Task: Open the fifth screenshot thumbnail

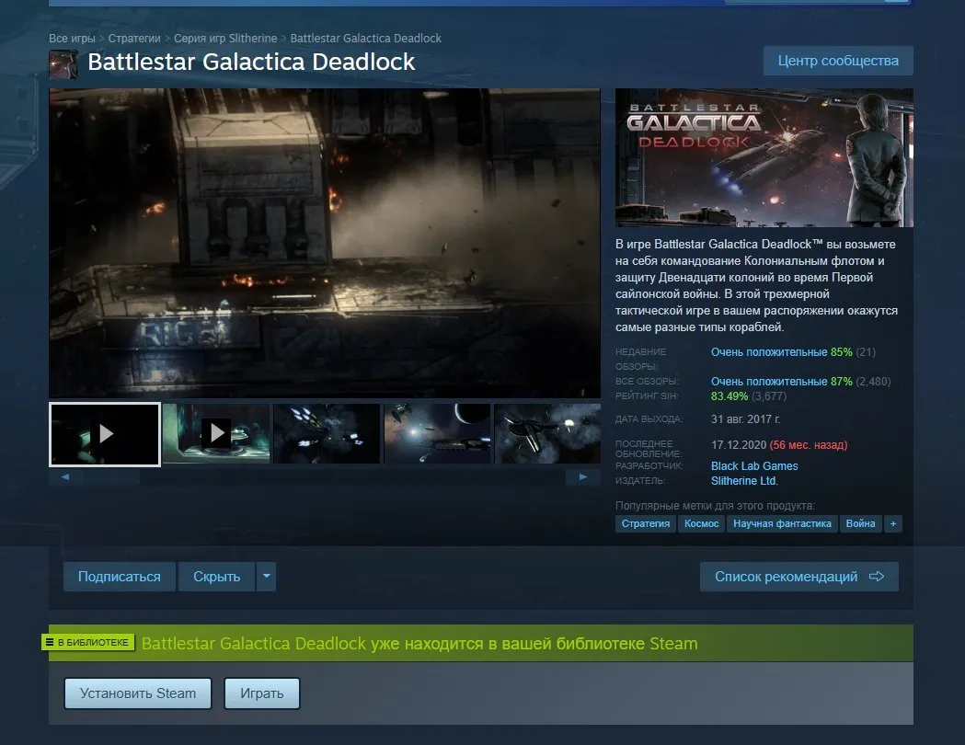Action: pos(547,434)
